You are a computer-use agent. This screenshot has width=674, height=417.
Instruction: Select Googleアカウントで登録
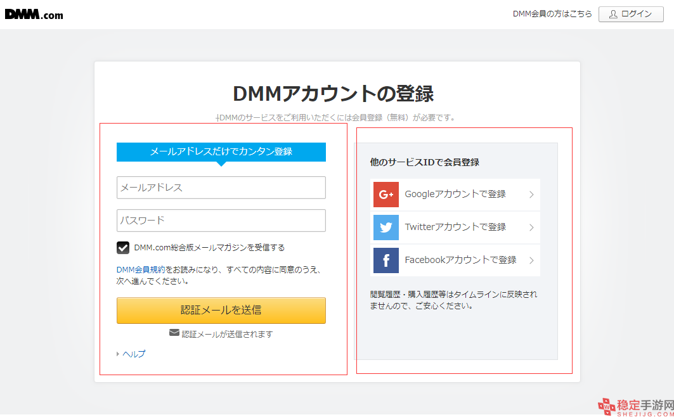(455, 195)
